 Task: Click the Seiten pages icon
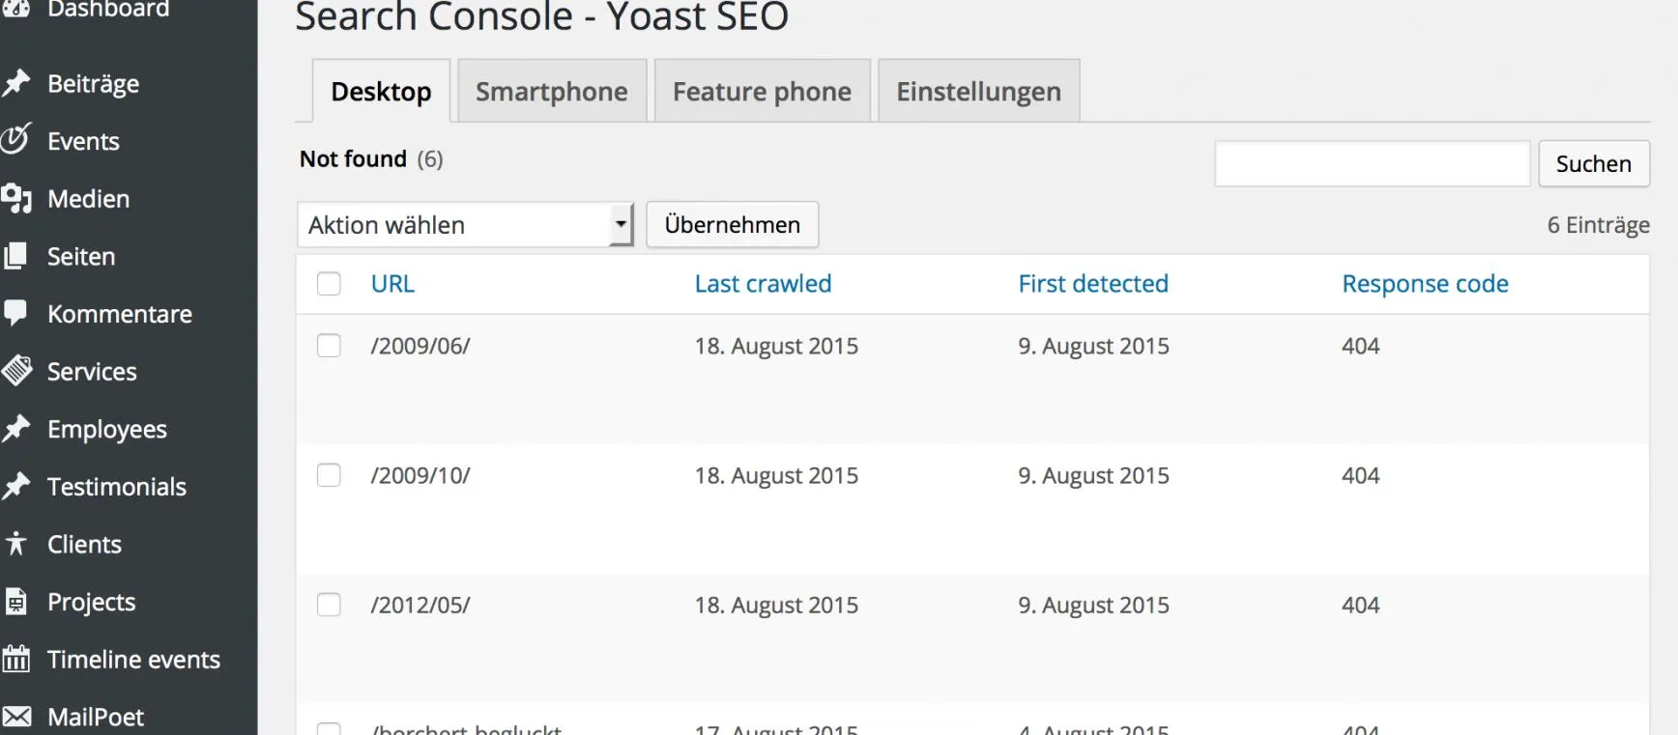[x=15, y=256]
